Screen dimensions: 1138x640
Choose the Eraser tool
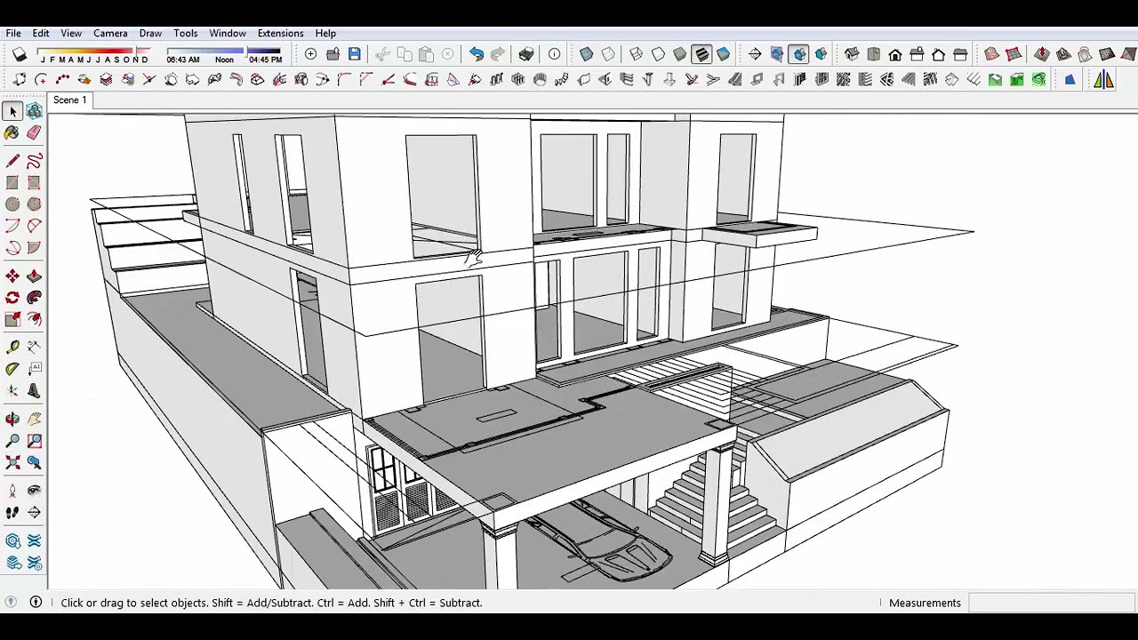click(34, 132)
